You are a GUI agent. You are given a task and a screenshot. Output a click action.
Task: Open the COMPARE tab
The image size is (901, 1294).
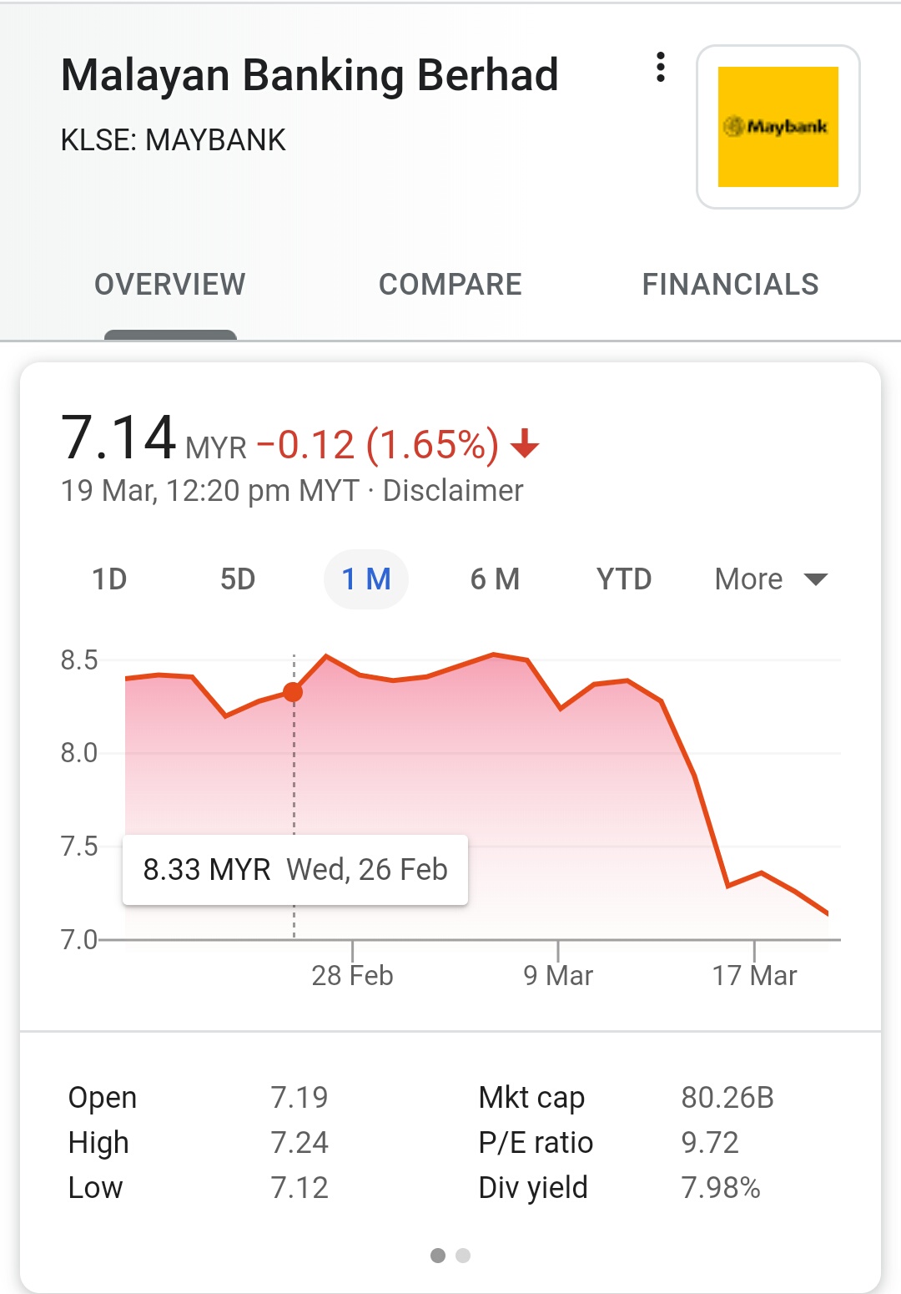[x=450, y=285]
